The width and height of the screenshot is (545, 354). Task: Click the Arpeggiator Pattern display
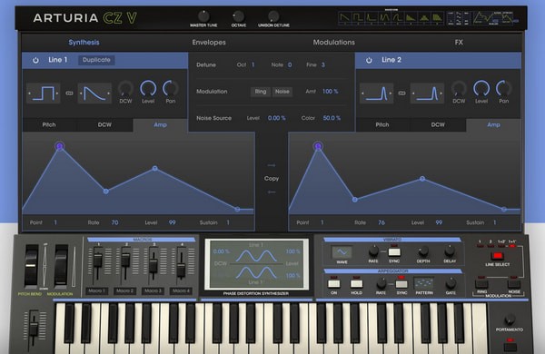(x=424, y=283)
